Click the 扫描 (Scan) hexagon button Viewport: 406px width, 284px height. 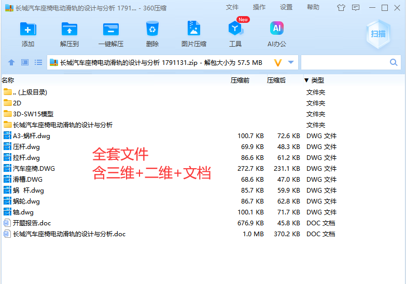[x=379, y=34]
